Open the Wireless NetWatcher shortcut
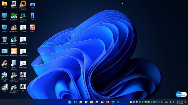The width and height of the screenshot is (188, 105). 14,77
